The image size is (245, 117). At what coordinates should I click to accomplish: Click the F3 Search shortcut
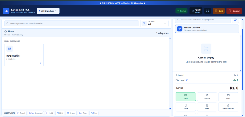point(21,113)
